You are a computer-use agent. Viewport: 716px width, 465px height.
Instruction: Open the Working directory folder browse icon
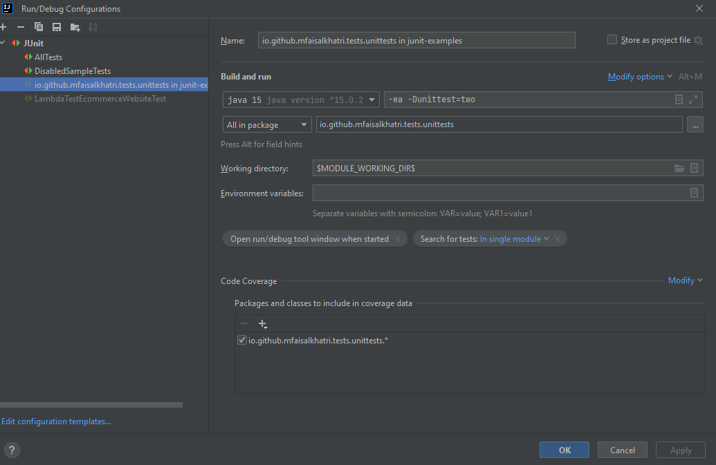point(679,168)
